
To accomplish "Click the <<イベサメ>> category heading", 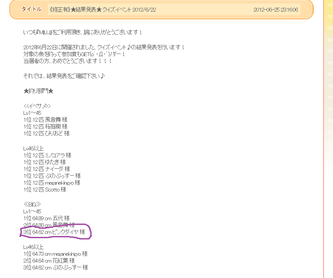I will pyautogui.click(x=37, y=105).
